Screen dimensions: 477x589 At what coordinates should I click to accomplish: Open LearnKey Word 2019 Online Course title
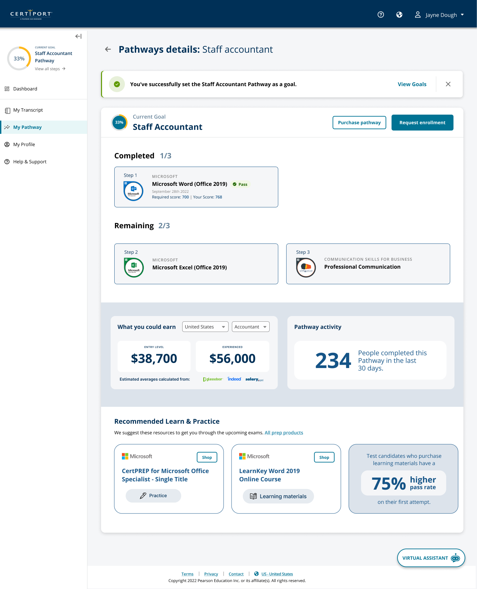(270, 475)
